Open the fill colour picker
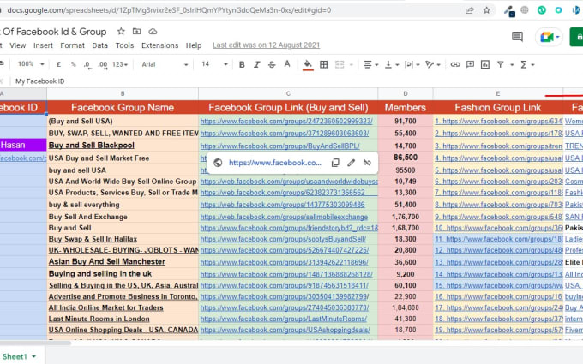 pos(308,64)
